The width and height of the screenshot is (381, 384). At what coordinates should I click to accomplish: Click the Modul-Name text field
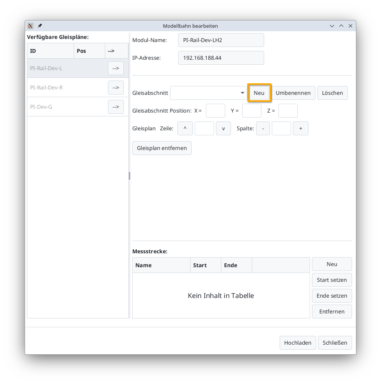[x=221, y=40]
